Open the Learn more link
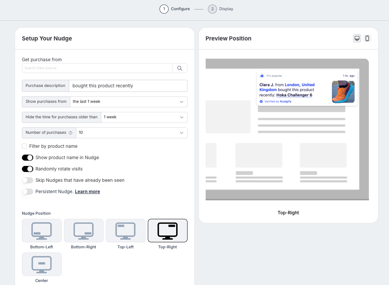The image size is (389, 285). (x=87, y=192)
